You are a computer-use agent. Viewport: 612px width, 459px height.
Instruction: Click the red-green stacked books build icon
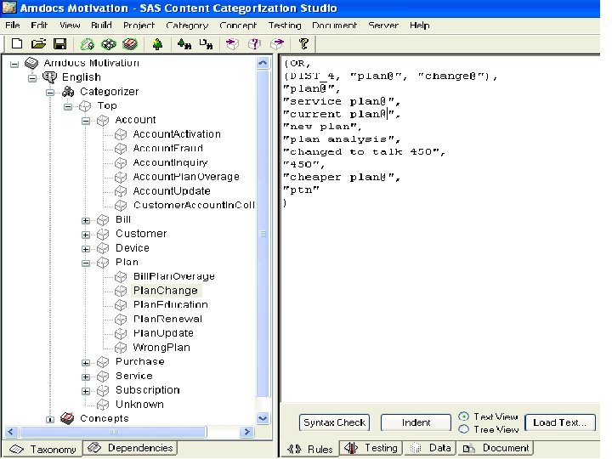pos(130,44)
